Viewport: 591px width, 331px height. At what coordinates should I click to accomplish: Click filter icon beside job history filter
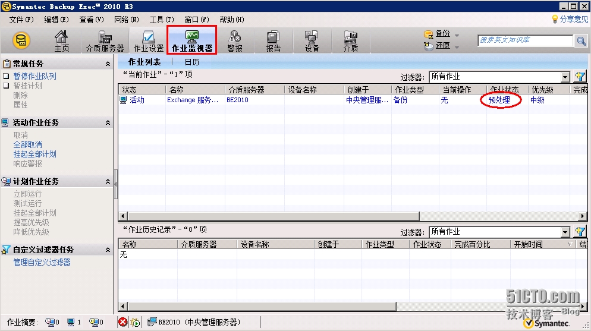pos(580,231)
